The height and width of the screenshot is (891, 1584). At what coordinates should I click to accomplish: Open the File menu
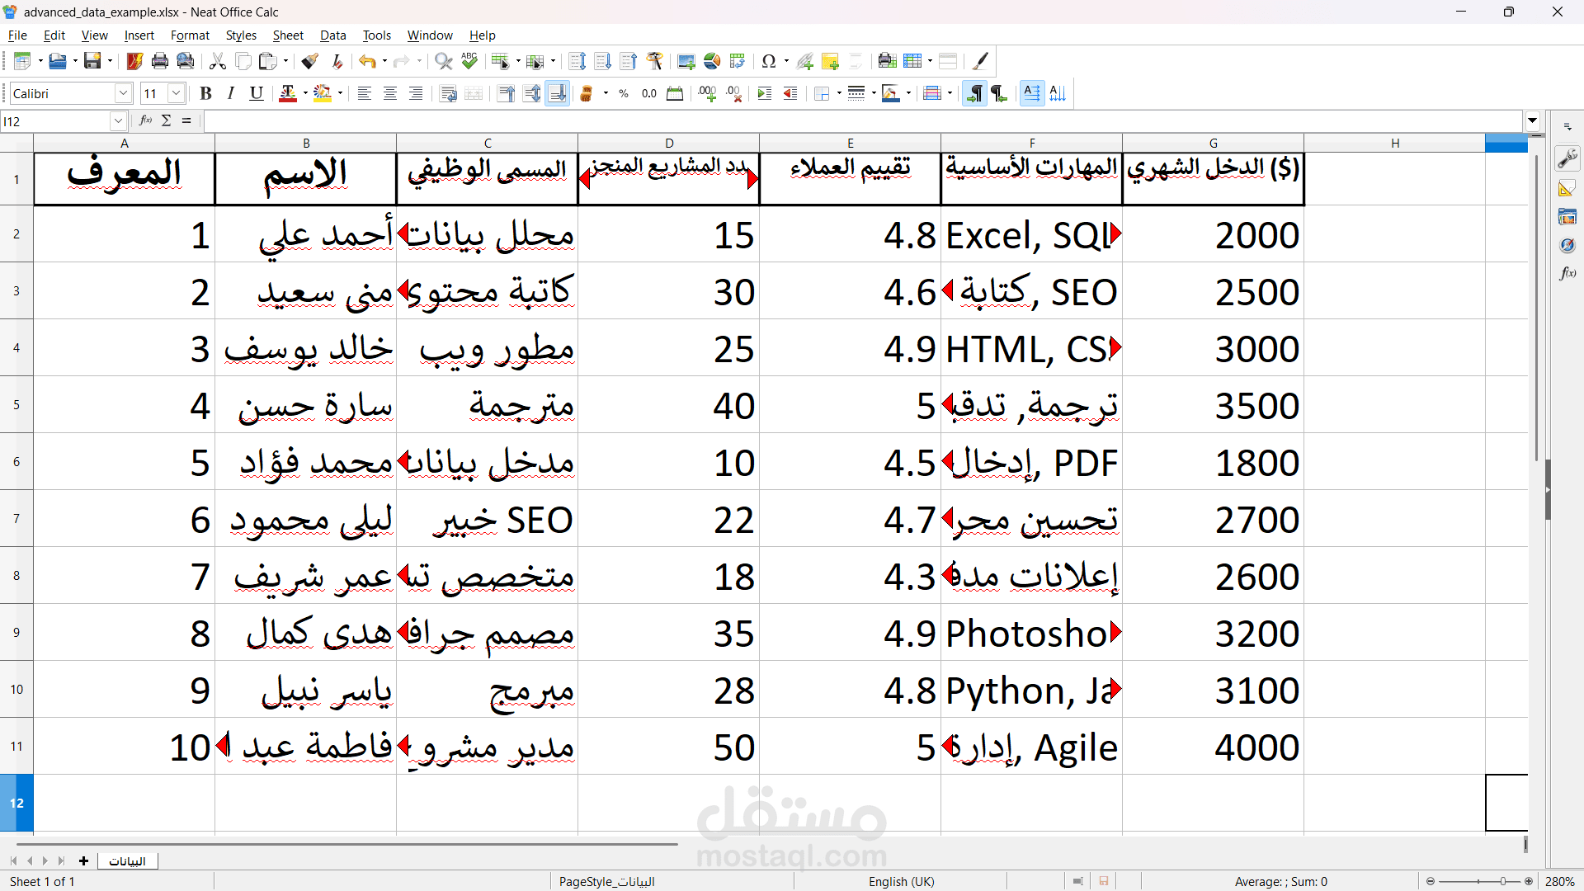(17, 35)
